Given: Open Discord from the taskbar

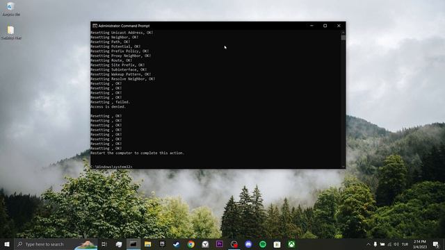Looking at the screenshot, I should pos(248,244).
